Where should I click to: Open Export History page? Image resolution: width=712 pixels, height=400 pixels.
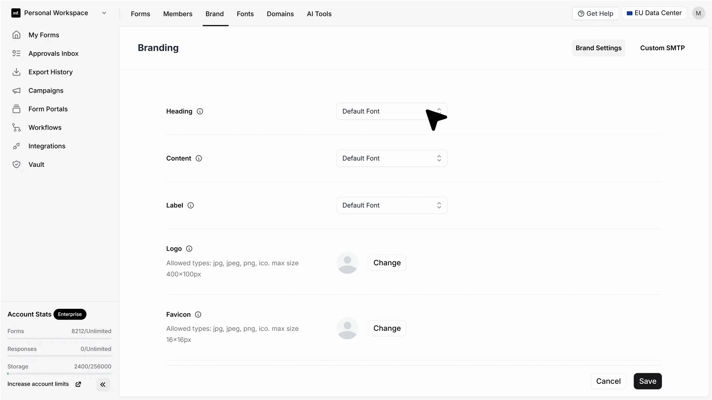point(50,72)
